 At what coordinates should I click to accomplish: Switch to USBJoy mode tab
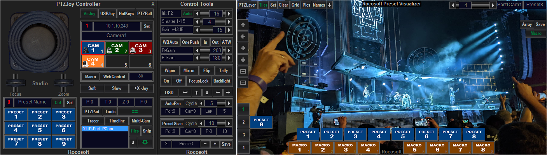point(107,14)
